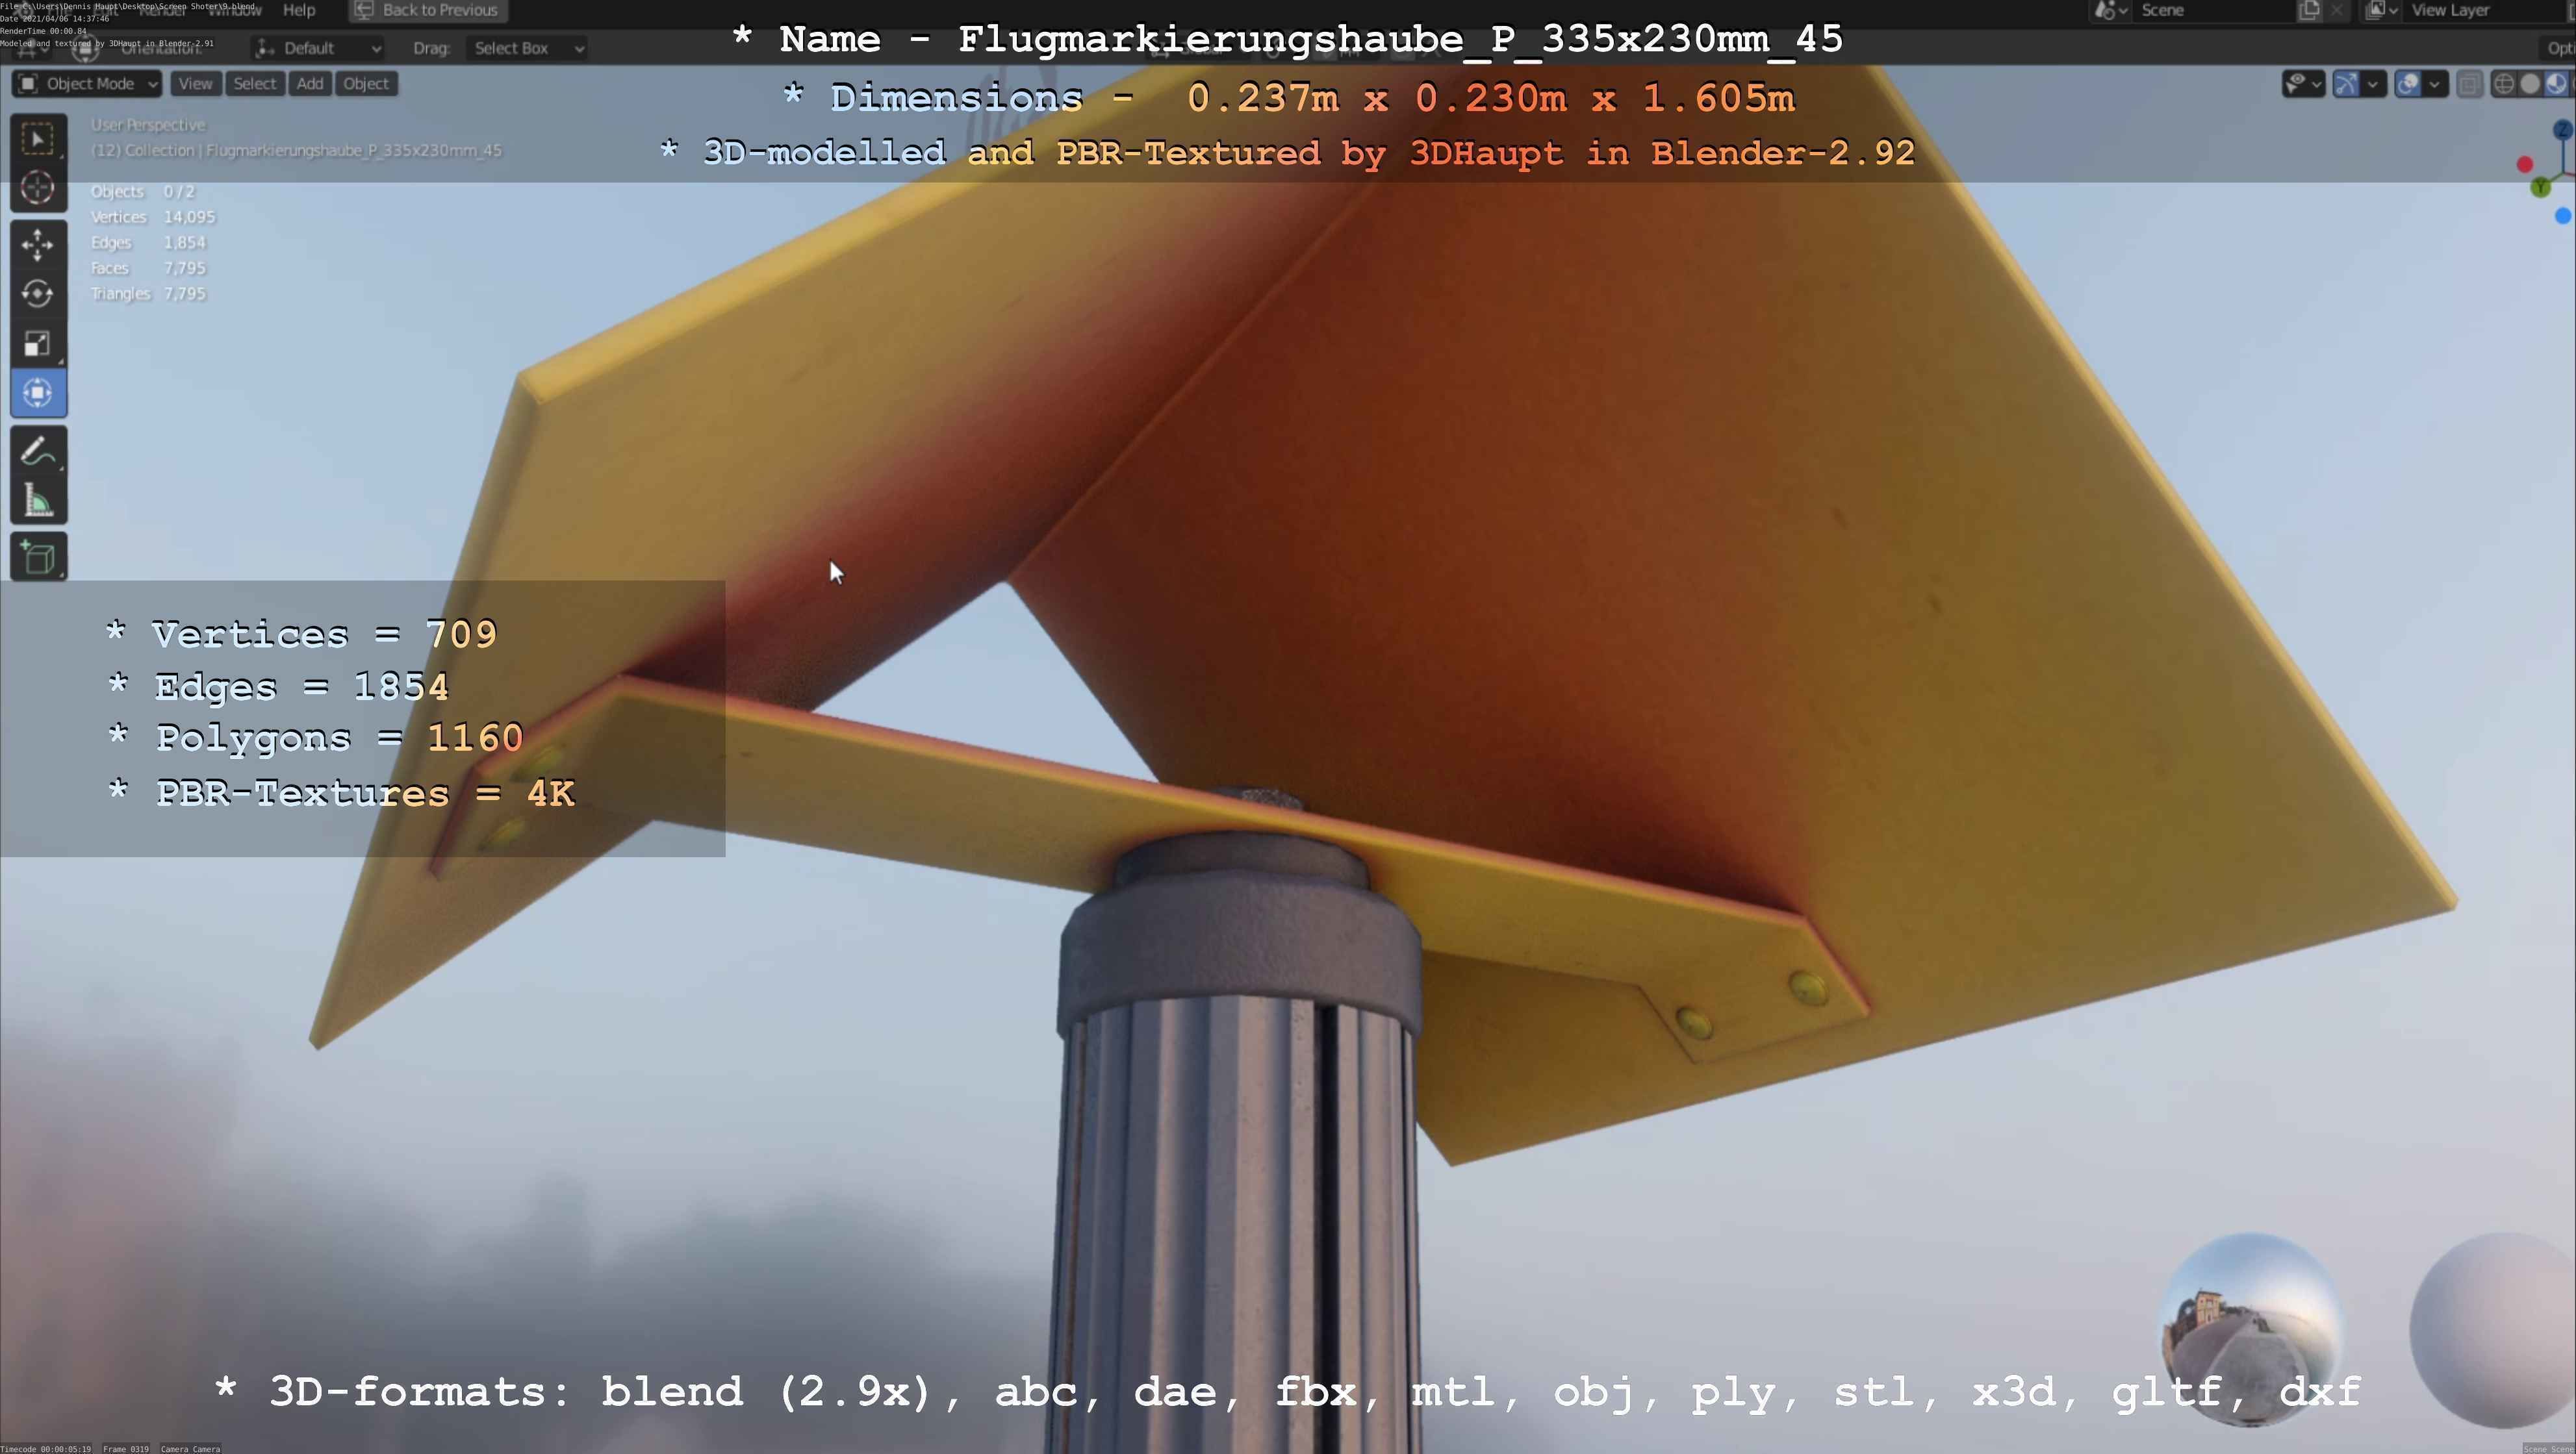This screenshot has height=1454, width=2576.
Task: Toggle X-ray view mode
Action: click(x=2469, y=84)
